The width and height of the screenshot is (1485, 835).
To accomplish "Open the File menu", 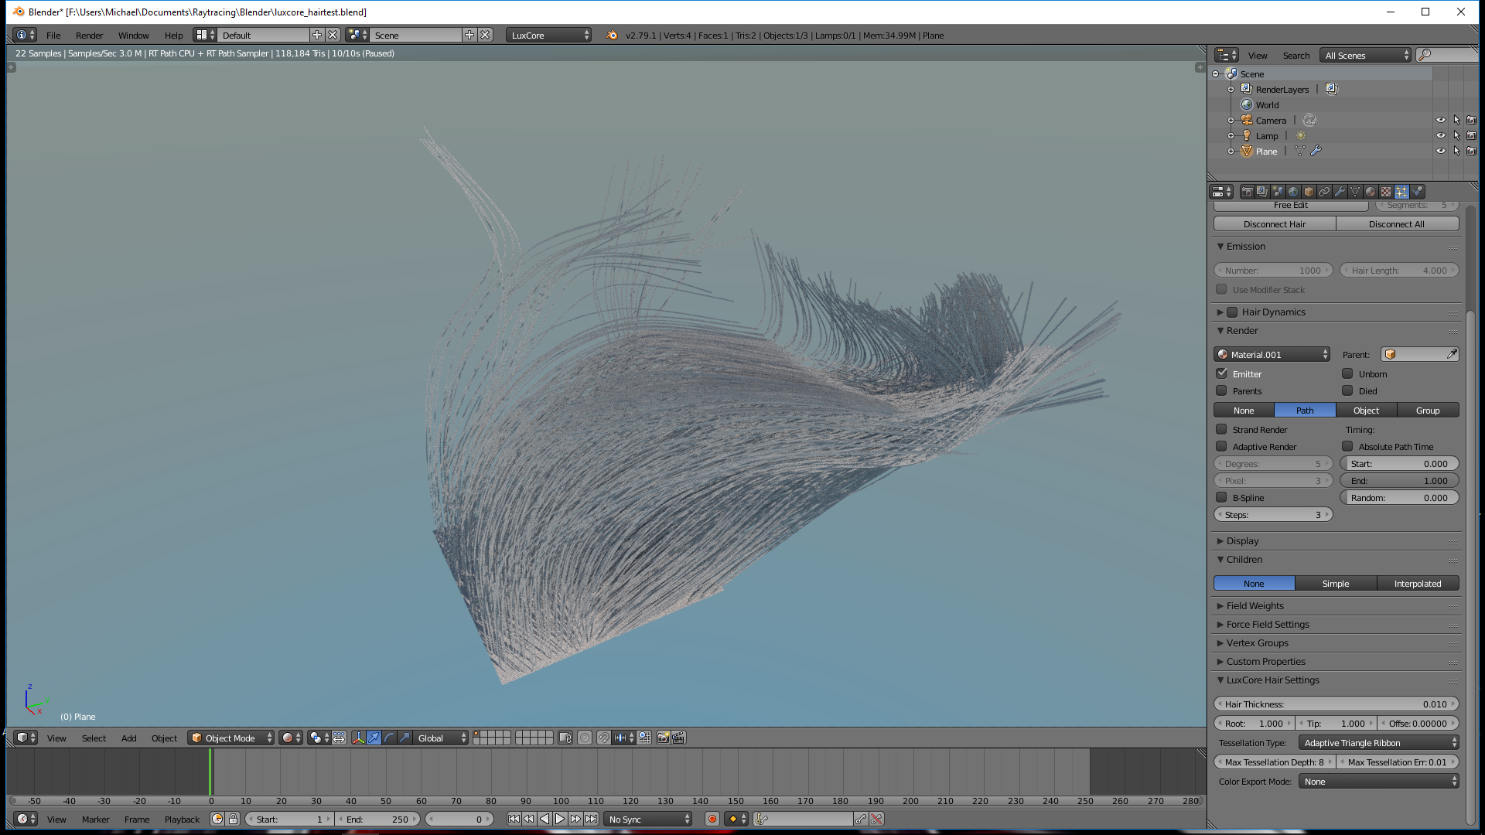I will tap(53, 35).
